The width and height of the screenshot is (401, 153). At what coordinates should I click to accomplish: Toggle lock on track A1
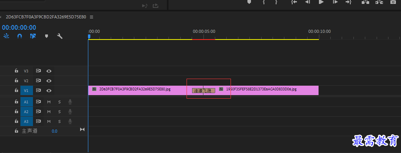pos(16,102)
